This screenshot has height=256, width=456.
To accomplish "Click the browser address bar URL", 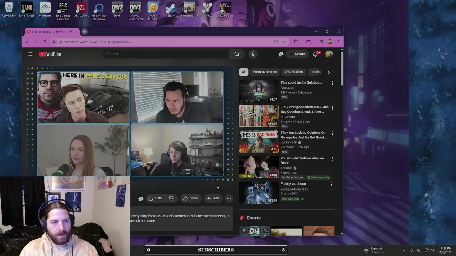I will tap(94, 42).
